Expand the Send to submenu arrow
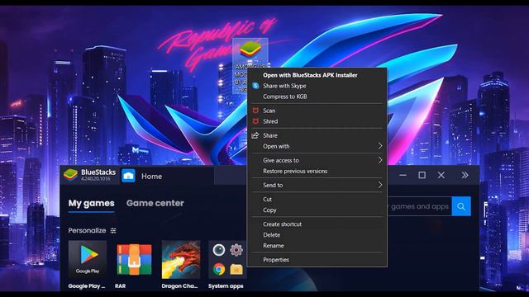529x297 pixels. coord(380,185)
